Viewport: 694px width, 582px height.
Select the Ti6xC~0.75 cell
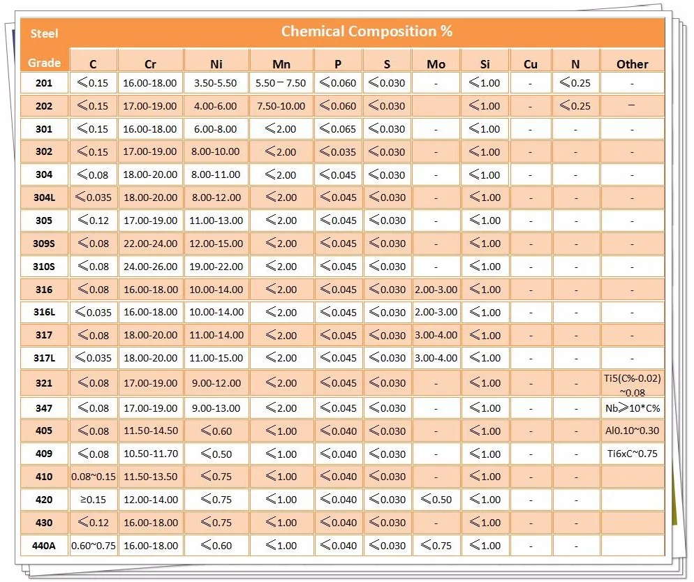click(632, 454)
